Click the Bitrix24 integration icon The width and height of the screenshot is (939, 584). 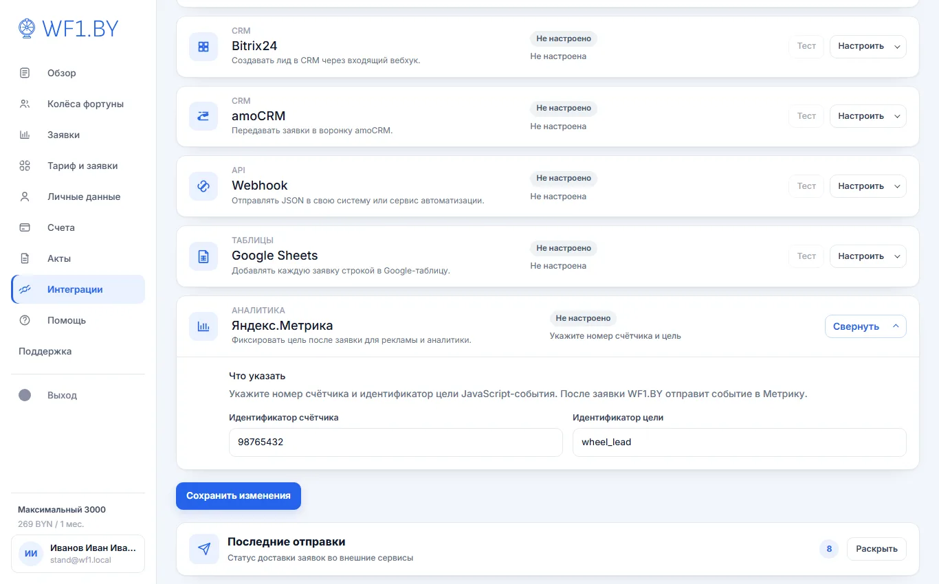tap(203, 47)
